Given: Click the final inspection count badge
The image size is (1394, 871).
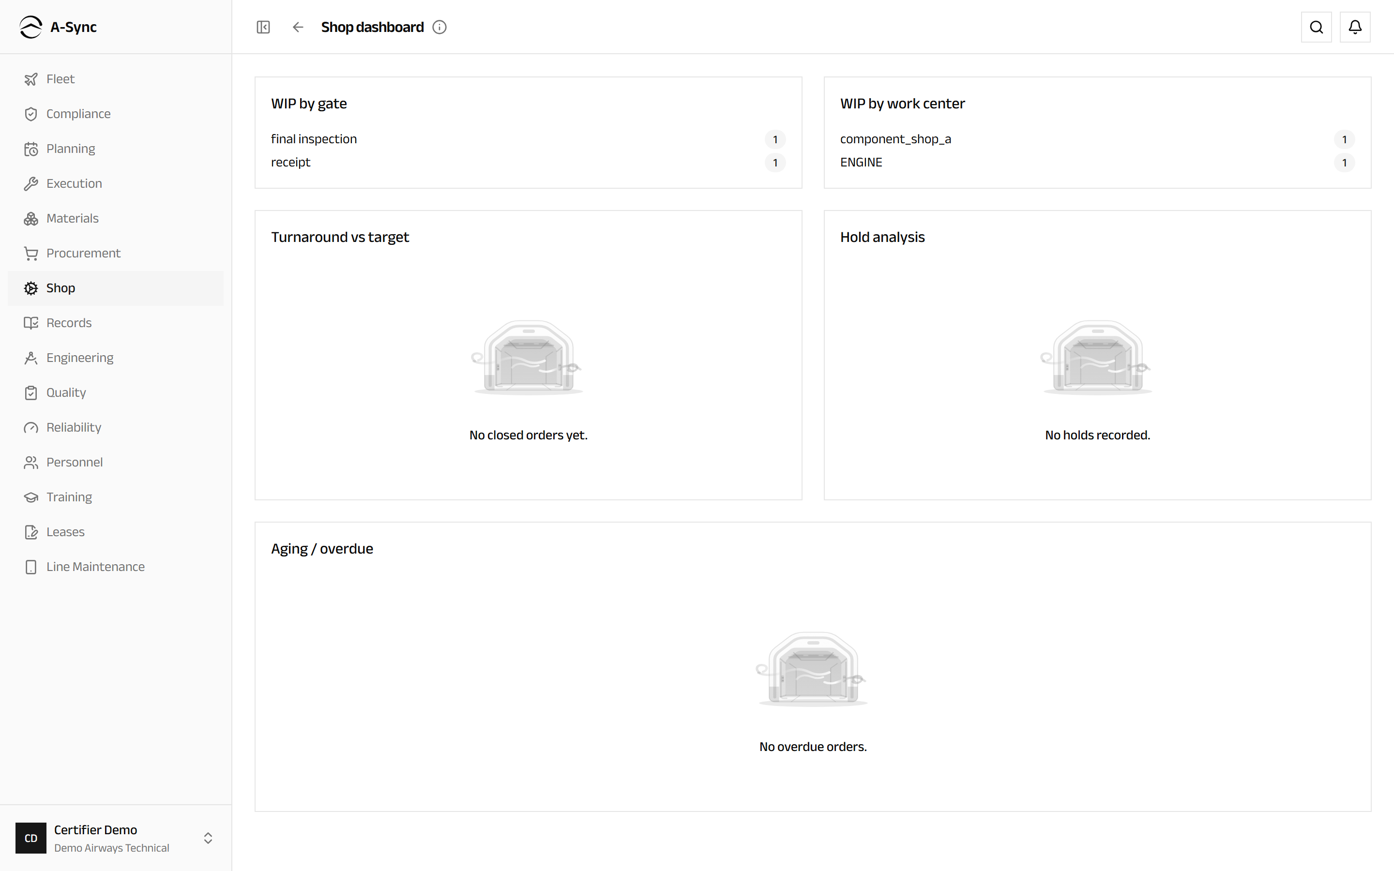Looking at the screenshot, I should click(775, 139).
